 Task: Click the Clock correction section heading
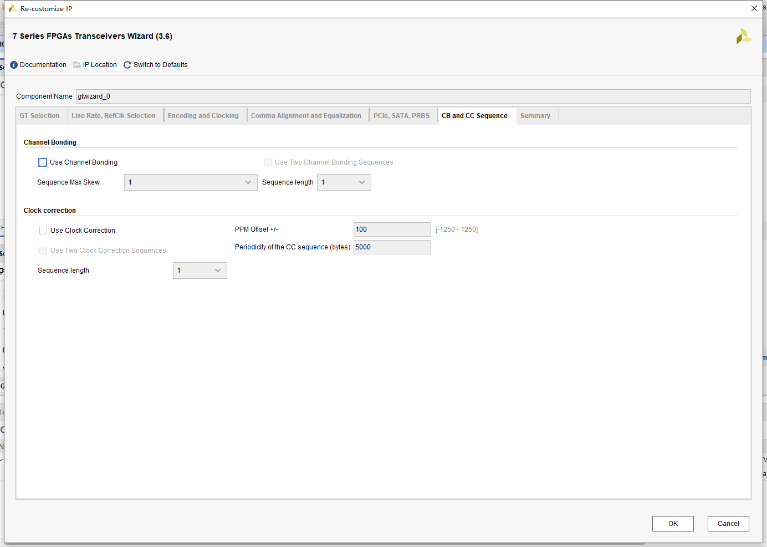pos(50,211)
